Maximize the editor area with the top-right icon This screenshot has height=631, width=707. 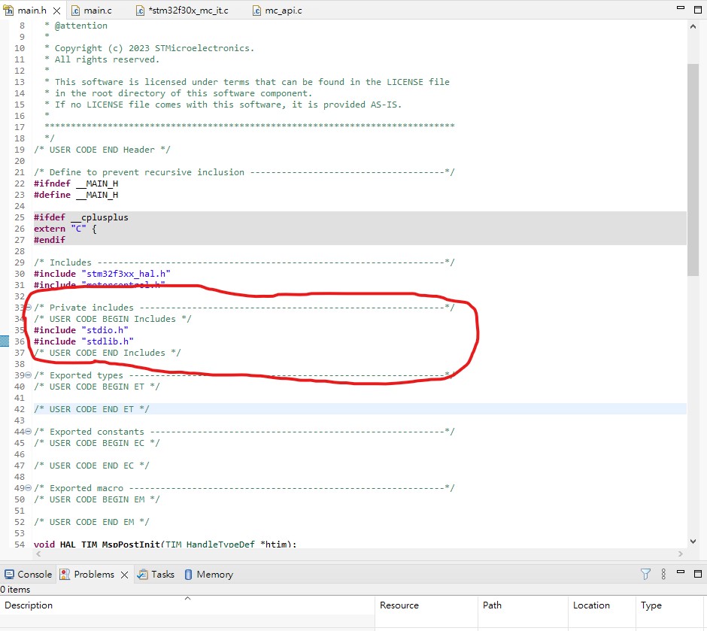point(698,9)
